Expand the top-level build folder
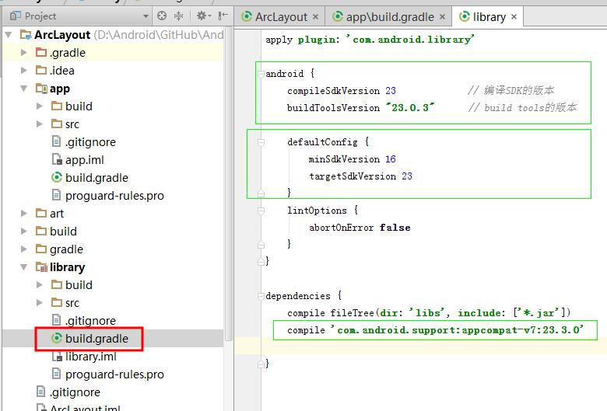The width and height of the screenshot is (607, 411). 23,232
